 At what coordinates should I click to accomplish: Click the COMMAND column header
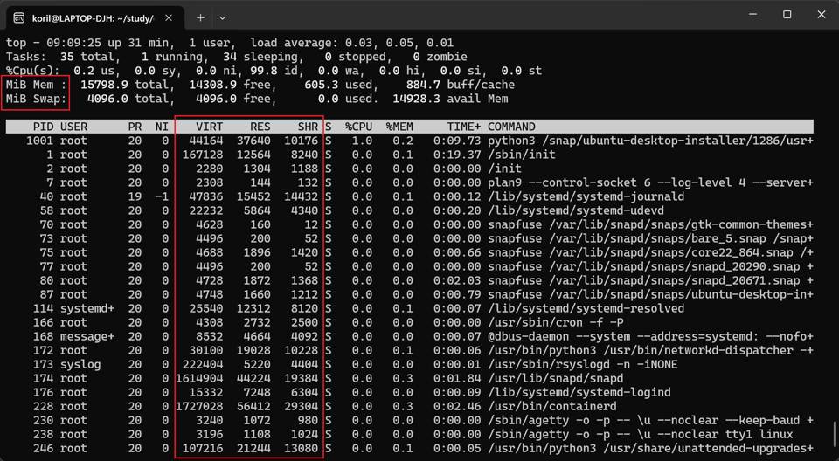[511, 127]
